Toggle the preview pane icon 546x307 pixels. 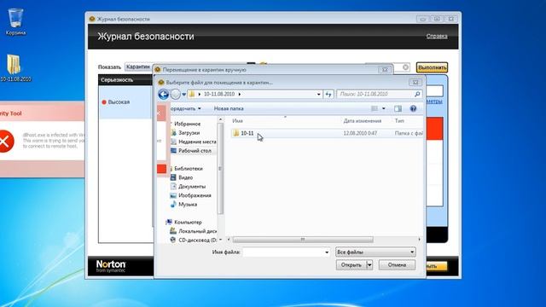398,108
